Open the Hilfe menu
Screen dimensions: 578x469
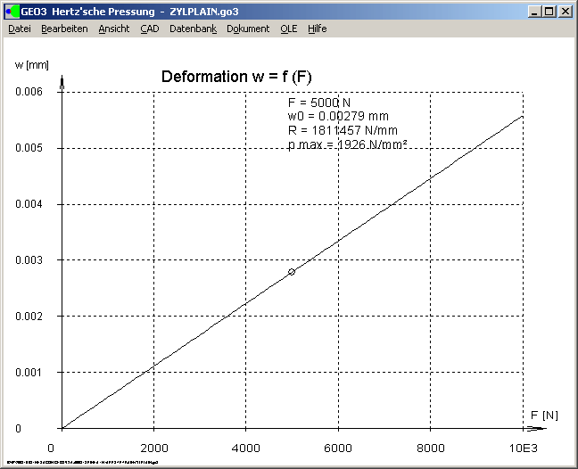coord(318,29)
